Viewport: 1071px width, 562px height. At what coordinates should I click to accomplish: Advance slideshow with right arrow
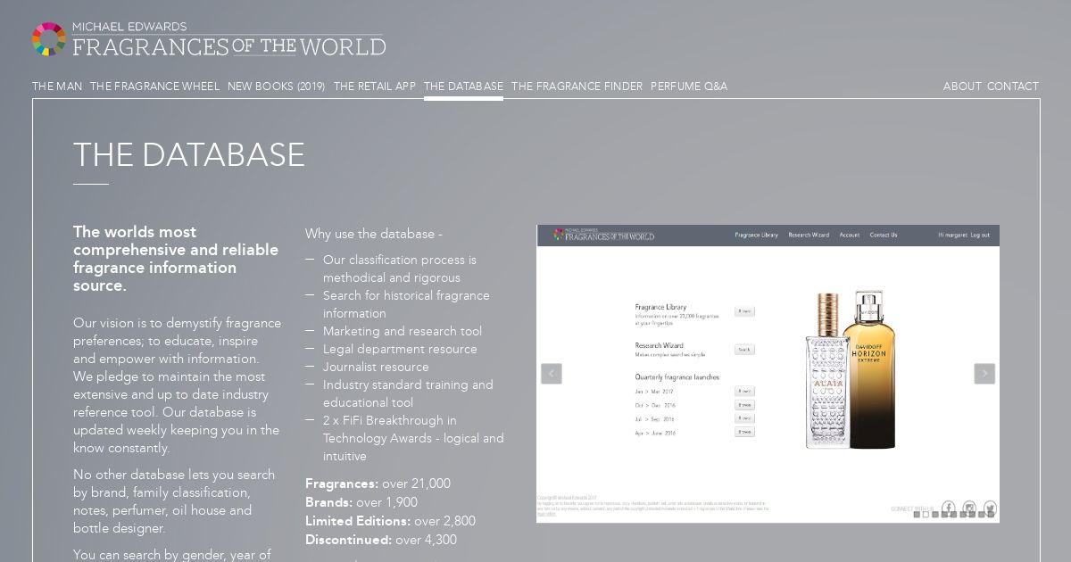coord(984,374)
